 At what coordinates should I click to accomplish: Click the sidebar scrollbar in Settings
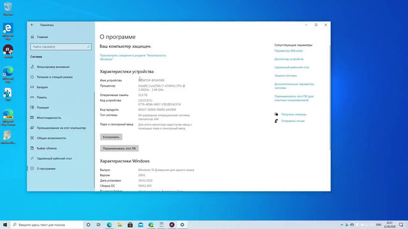94,140
